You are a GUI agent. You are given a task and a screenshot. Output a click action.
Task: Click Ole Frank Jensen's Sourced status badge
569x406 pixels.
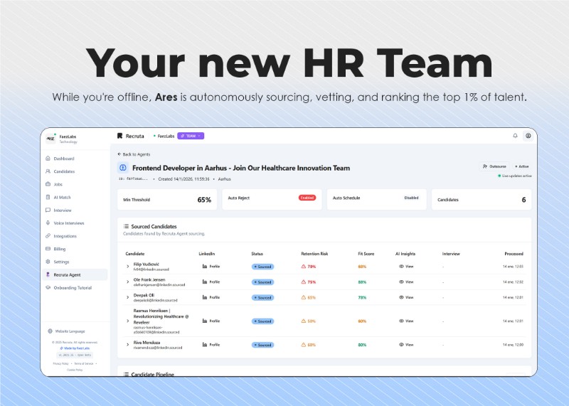coord(262,282)
